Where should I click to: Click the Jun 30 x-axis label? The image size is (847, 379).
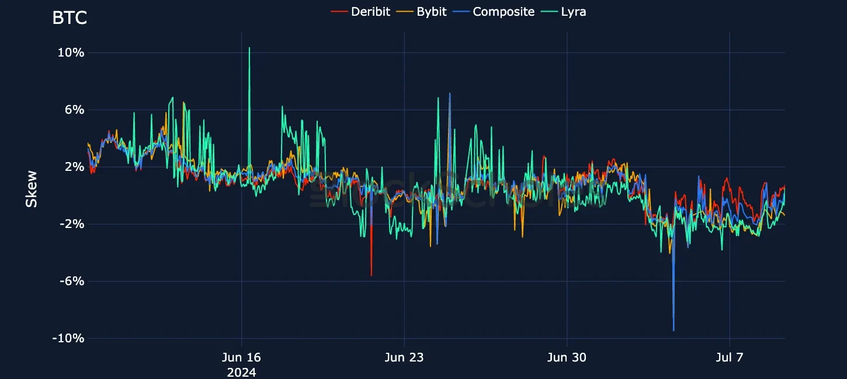(x=567, y=357)
